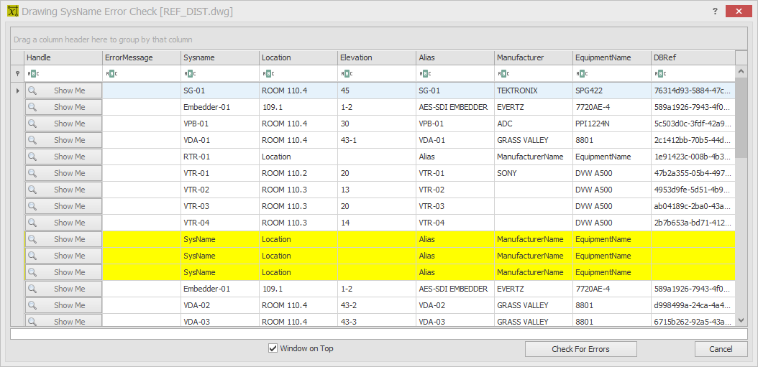Click the Sysname column filter condition icon
Screen dimensions: 758x367
190,74
